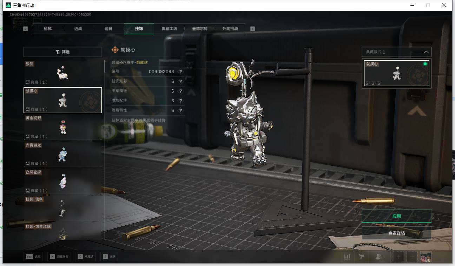Screen dimensions: 455x266
Task: Click the flag icon in the bottom bar
Action: pos(362,257)
